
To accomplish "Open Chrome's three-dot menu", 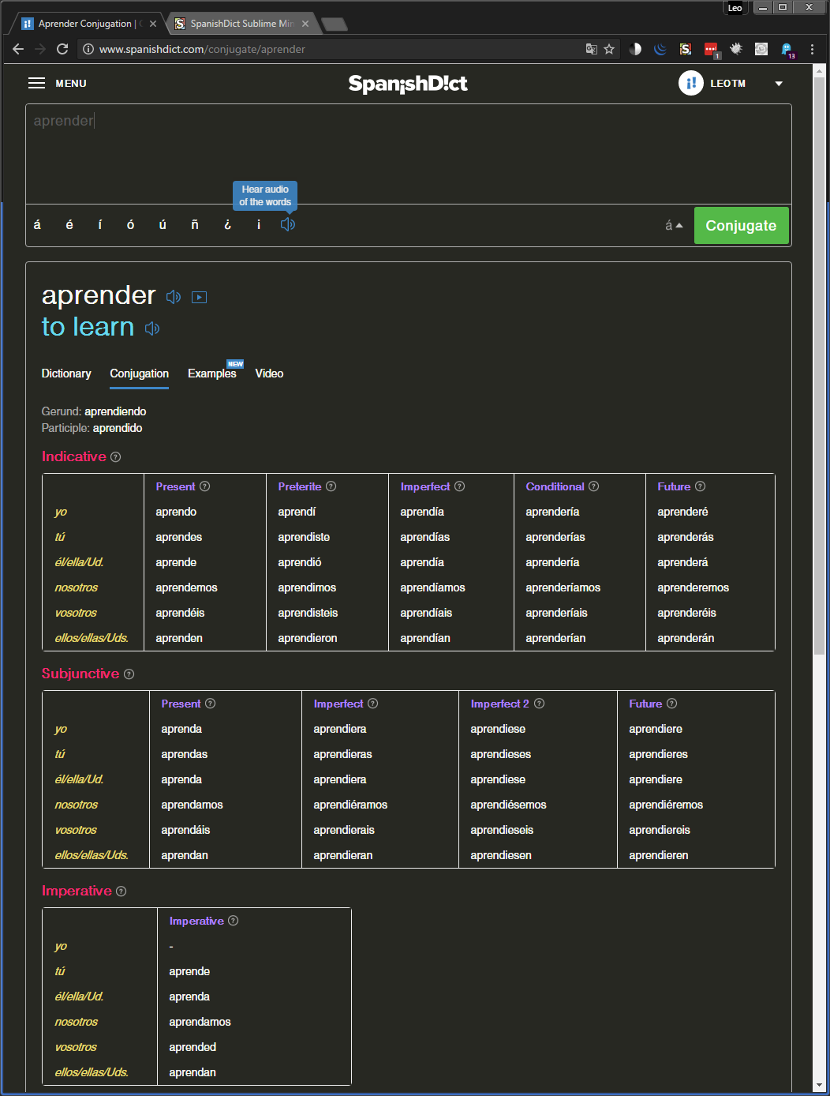I will 813,49.
